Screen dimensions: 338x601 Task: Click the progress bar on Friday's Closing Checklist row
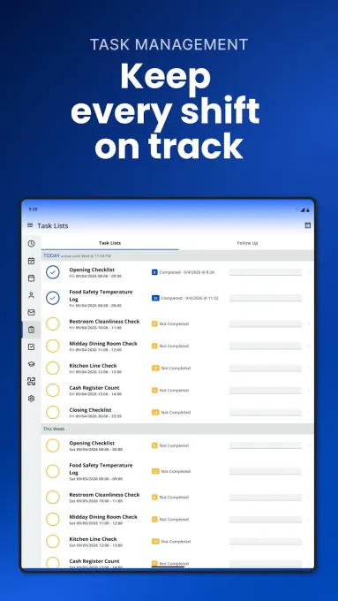tap(266, 413)
